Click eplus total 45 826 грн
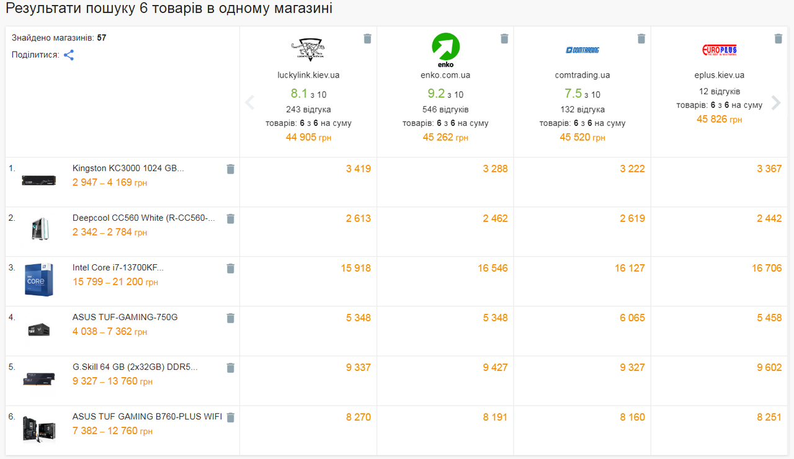 pyautogui.click(x=720, y=118)
